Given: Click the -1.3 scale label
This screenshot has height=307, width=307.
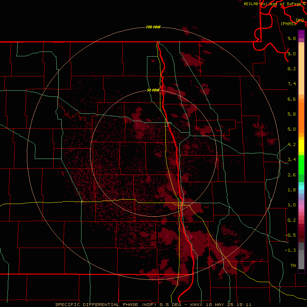Looking at the screenshot, I should pyautogui.click(x=290, y=250).
